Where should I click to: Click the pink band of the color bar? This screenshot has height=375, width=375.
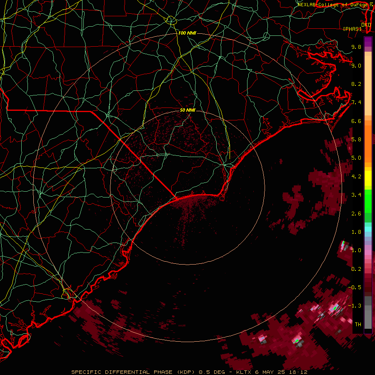[368, 252]
